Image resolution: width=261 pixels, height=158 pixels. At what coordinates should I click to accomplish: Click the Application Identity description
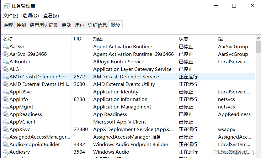[x=116, y=92]
